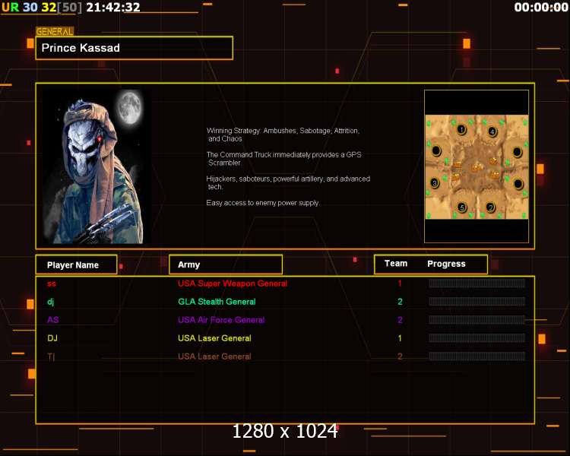The width and height of the screenshot is (570, 456).
Task: Choose start position 5 marker on the minimap
Action: [461, 207]
